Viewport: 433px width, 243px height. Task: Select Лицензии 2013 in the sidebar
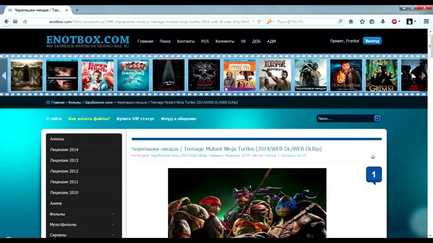pos(84,160)
